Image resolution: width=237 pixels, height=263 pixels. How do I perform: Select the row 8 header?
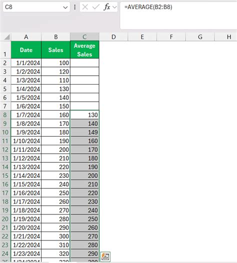click(5, 115)
